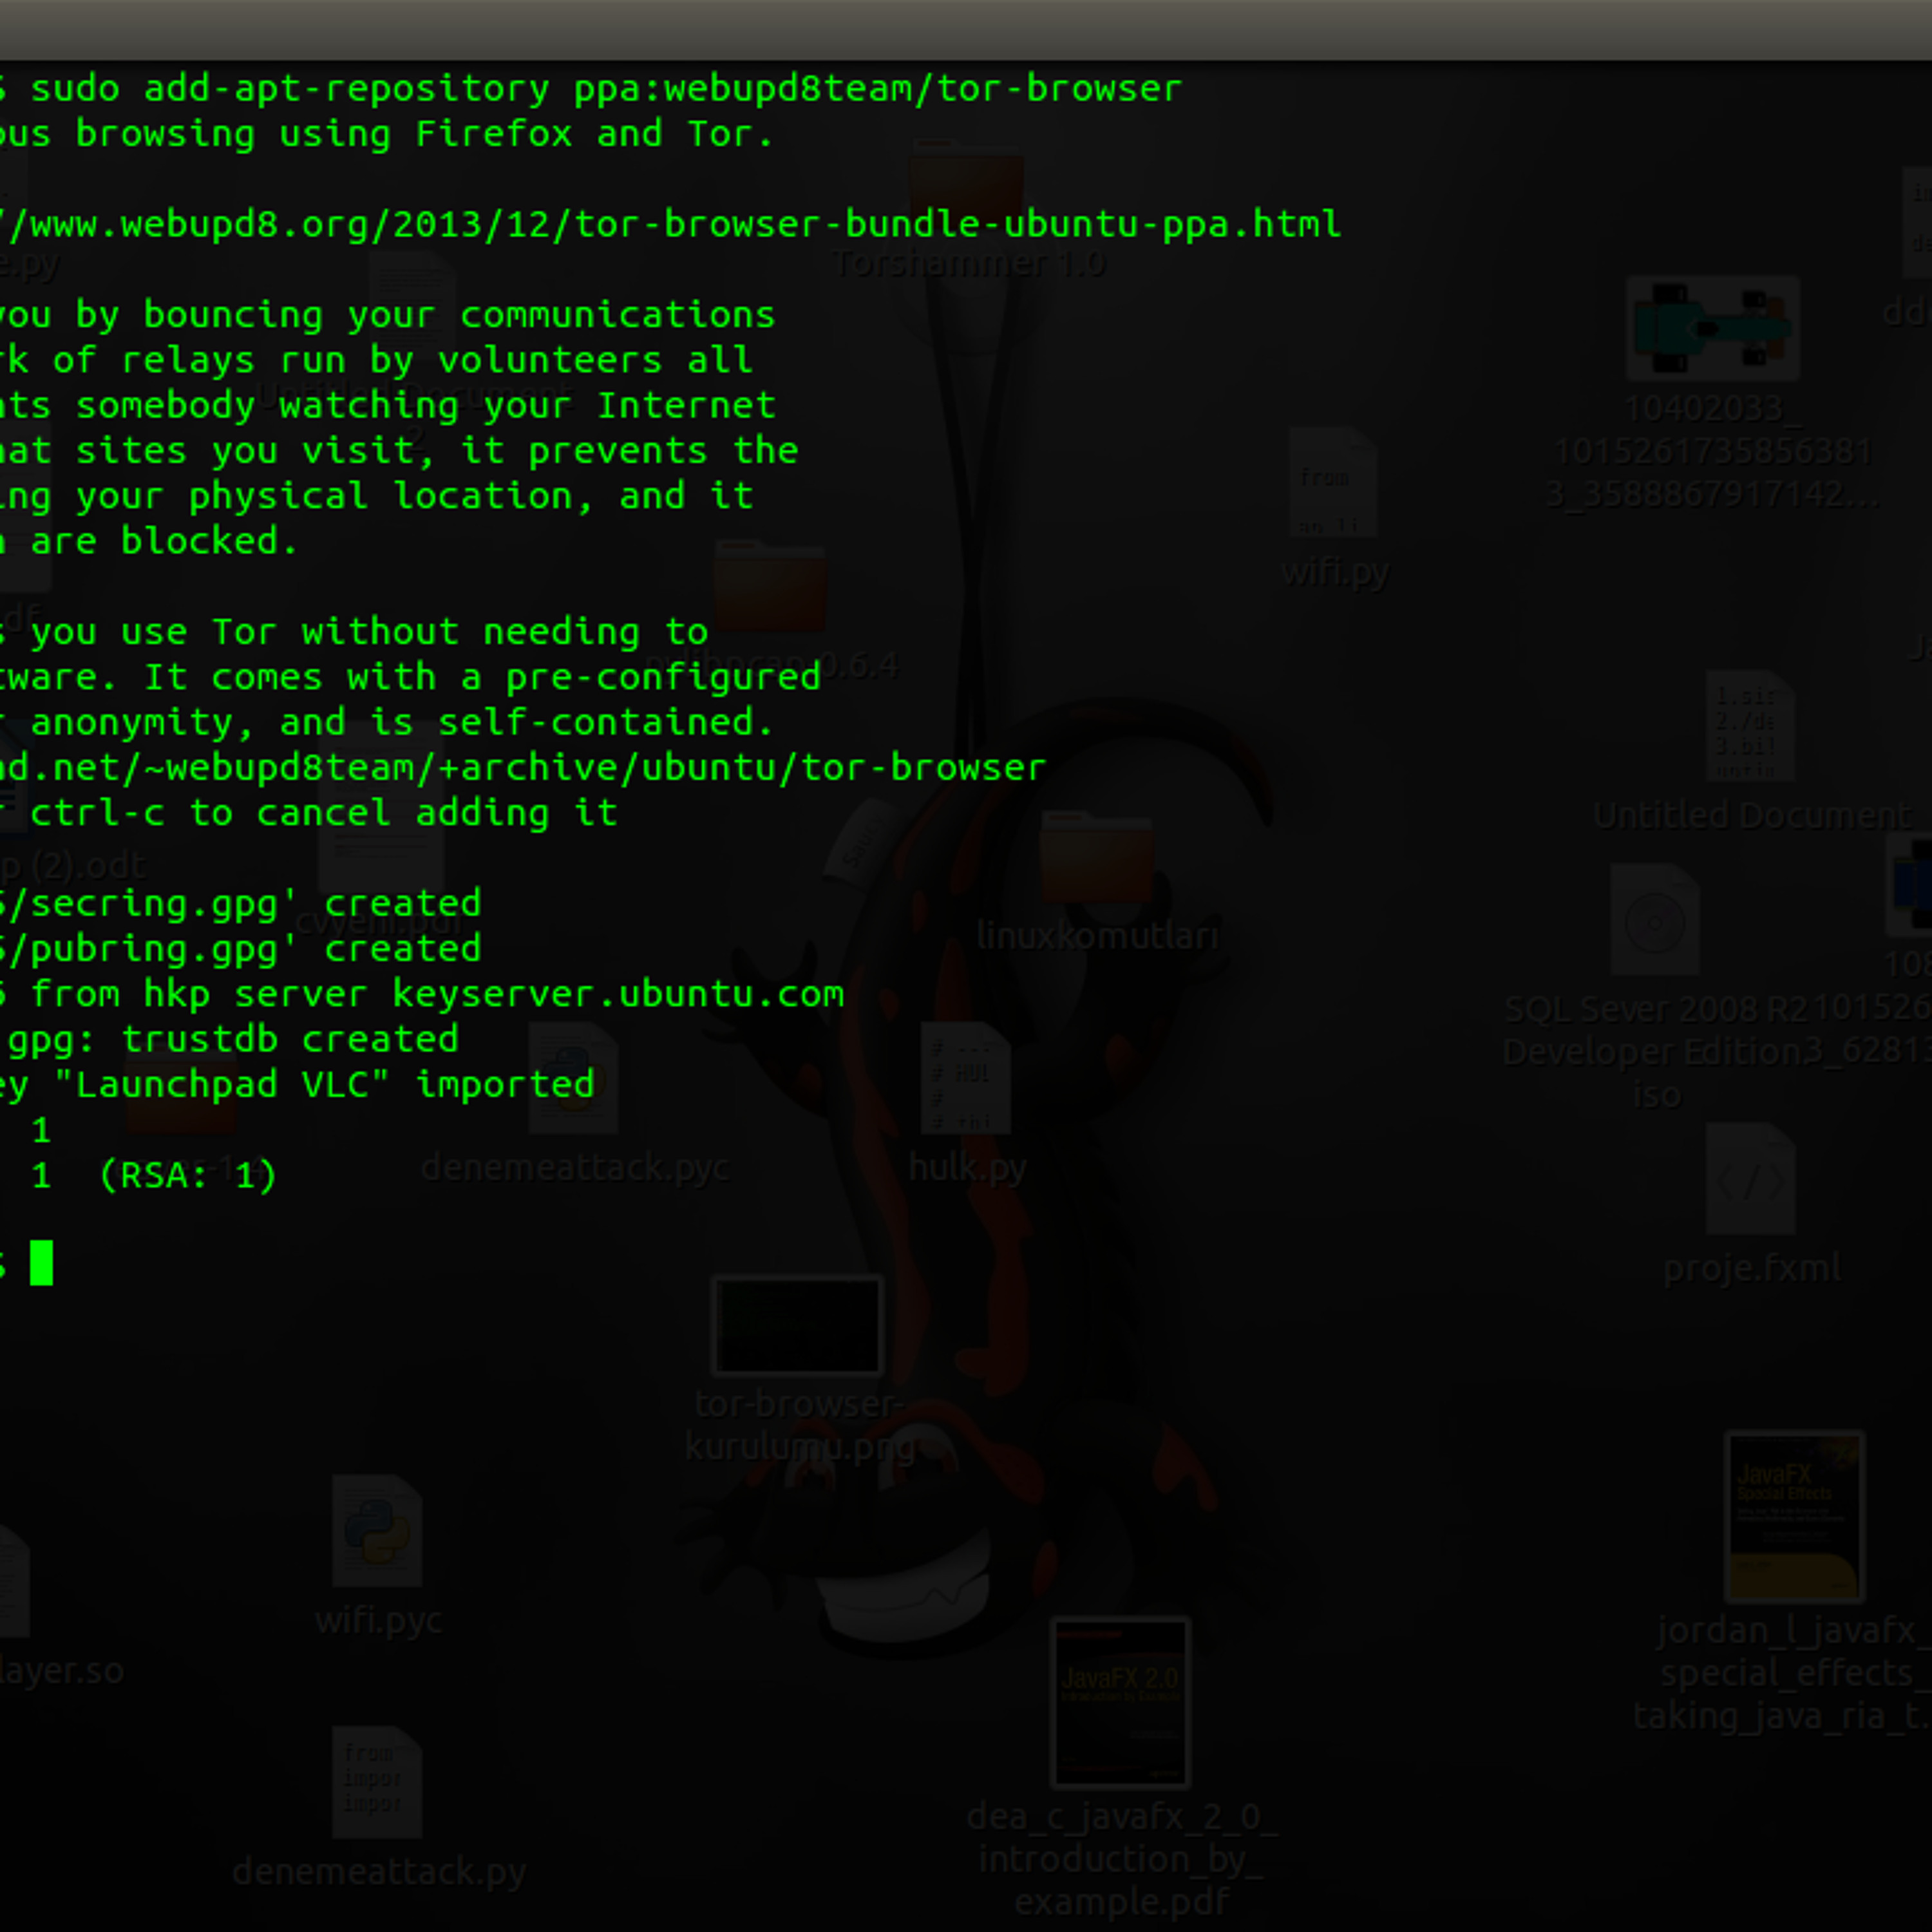
Task: Open the proje.fxml file icon
Action: tap(1750, 1178)
